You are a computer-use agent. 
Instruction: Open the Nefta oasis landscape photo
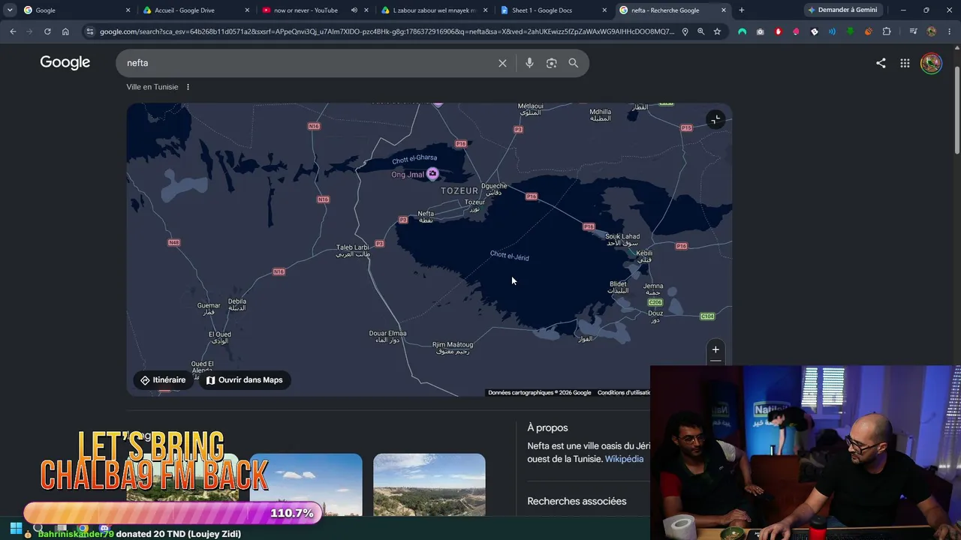click(x=429, y=484)
